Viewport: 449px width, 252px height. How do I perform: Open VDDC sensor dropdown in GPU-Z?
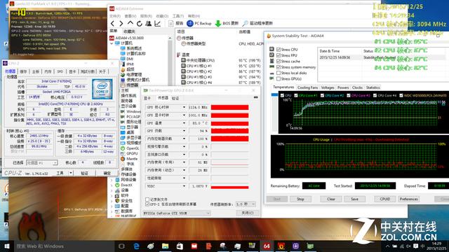click(x=184, y=186)
